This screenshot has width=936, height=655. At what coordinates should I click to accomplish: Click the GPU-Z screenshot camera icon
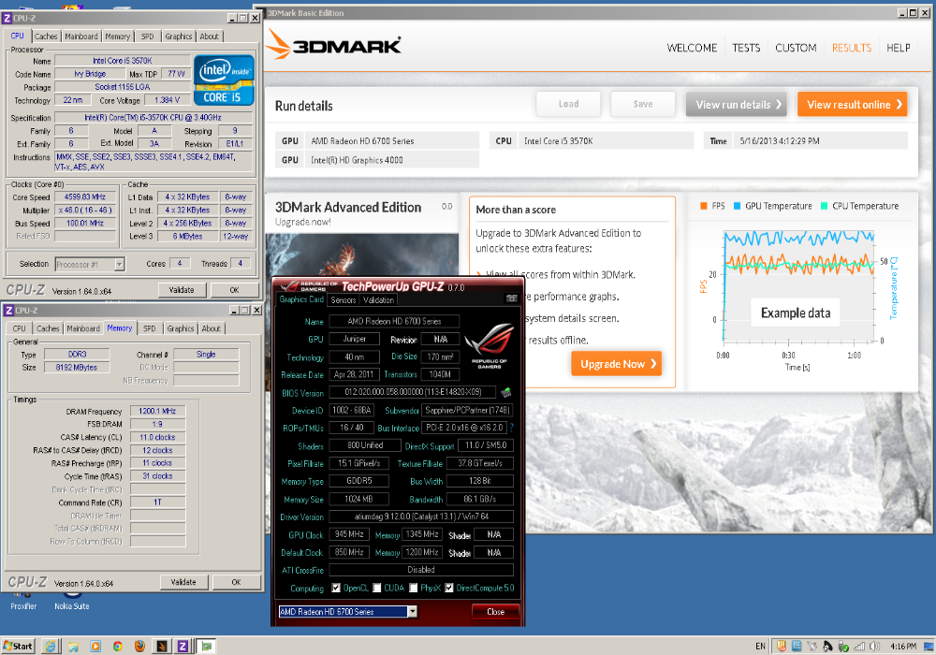pos(512,298)
